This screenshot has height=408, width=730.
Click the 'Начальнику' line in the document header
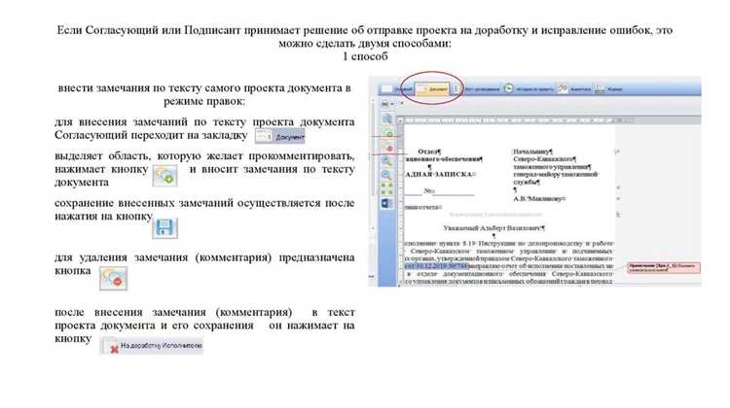[532, 152]
